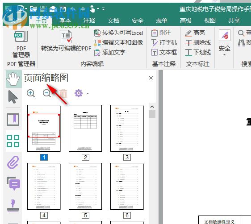Click the print quick-access icon
The width and height of the screenshot is (251, 224).
[x=63, y=9]
